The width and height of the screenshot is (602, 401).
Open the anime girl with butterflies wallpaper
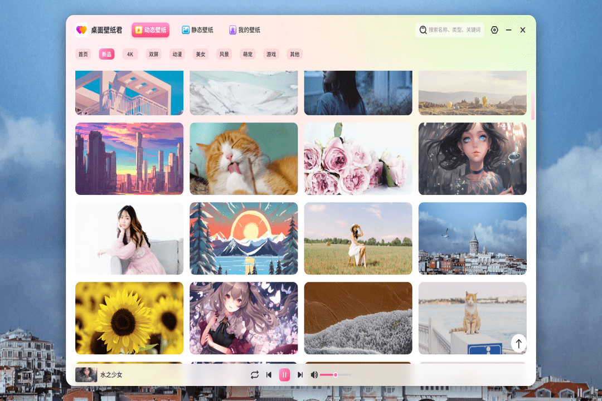coord(244,318)
